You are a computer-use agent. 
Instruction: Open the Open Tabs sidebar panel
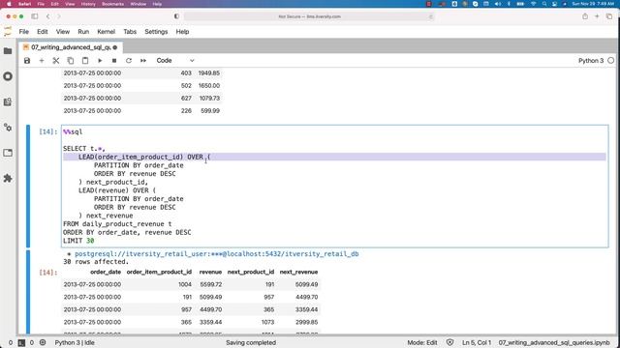[8, 153]
